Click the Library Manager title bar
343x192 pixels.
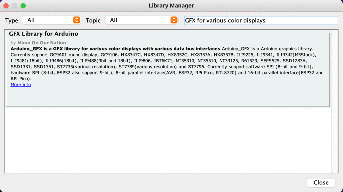click(171, 6)
